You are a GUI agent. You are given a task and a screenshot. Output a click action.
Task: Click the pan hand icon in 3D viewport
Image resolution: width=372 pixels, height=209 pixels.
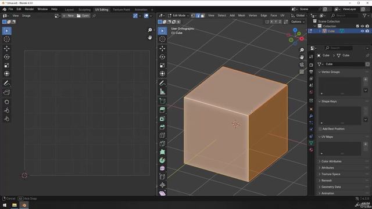302,57
